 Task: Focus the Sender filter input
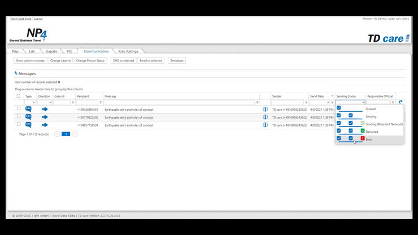(x=288, y=102)
